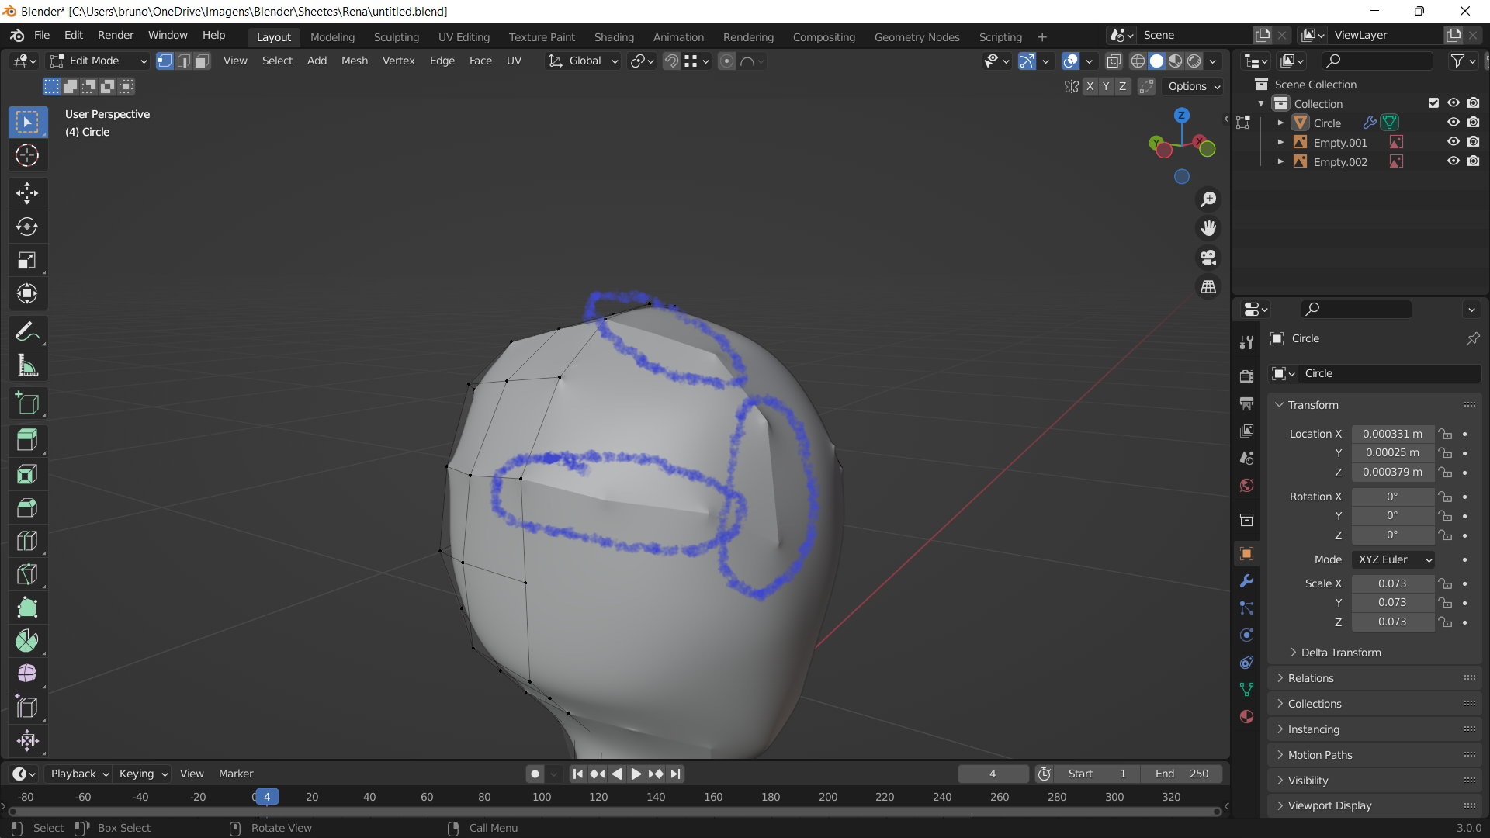Image resolution: width=1490 pixels, height=838 pixels.
Task: Select the Spin tool
Action: 27,641
